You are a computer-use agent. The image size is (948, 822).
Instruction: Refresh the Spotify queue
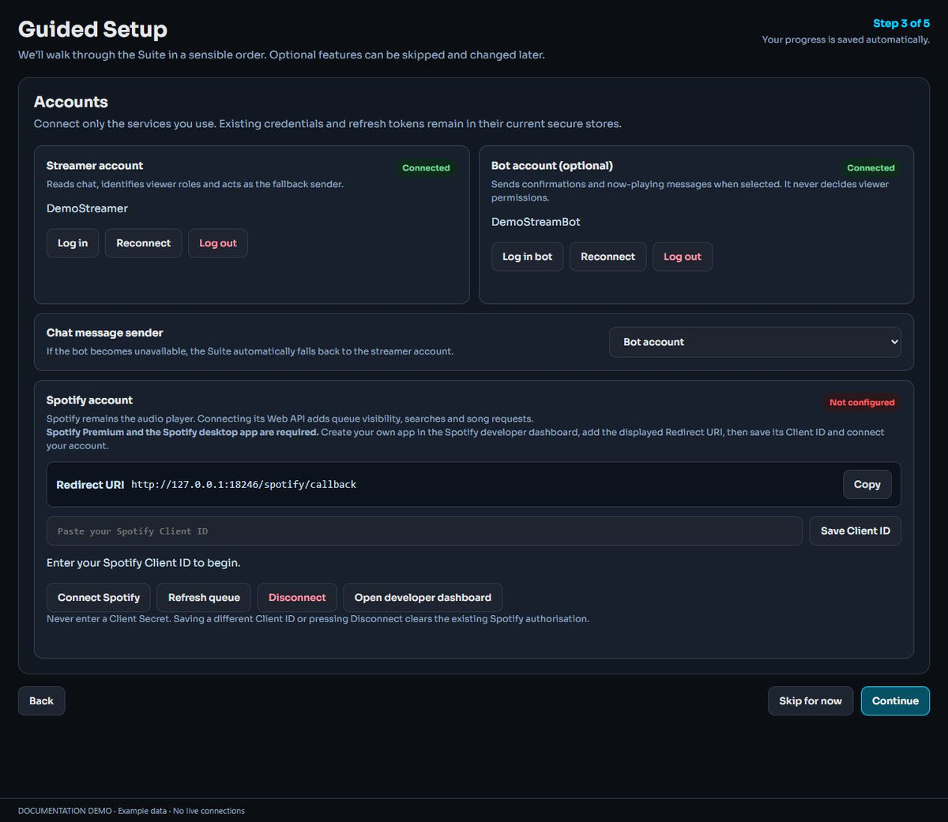pyautogui.click(x=204, y=598)
